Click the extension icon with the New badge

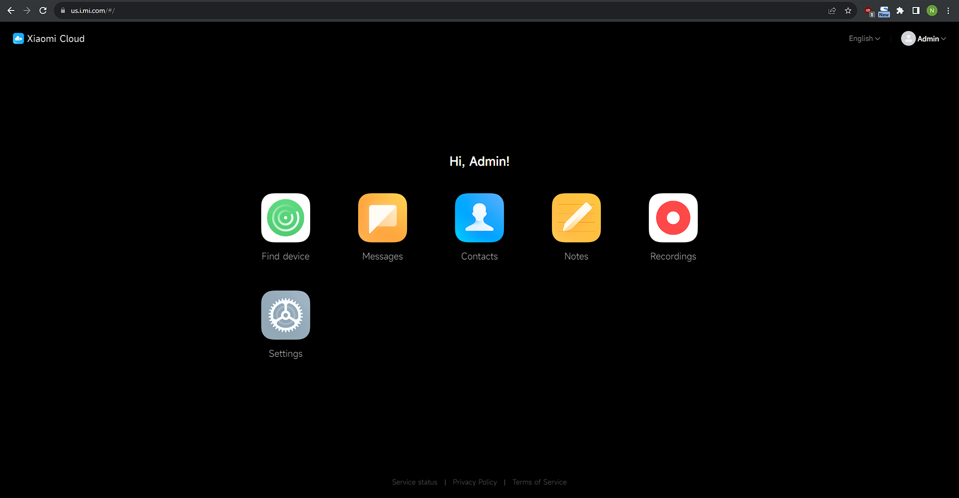click(x=884, y=11)
